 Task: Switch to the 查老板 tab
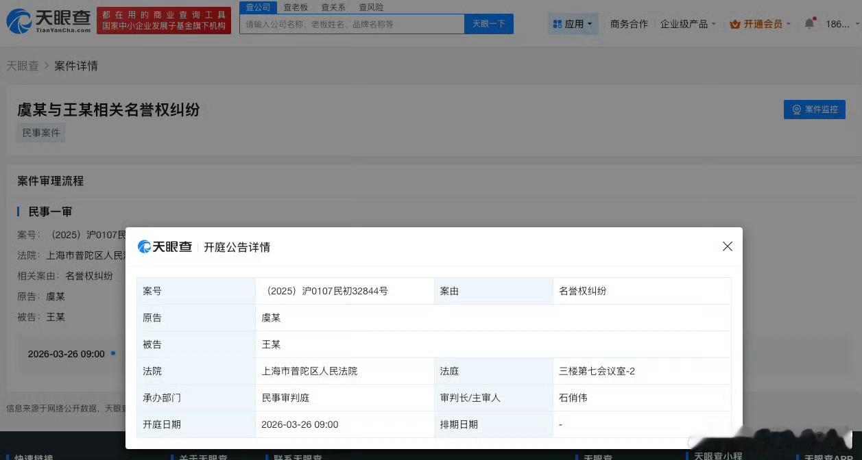[x=296, y=7]
